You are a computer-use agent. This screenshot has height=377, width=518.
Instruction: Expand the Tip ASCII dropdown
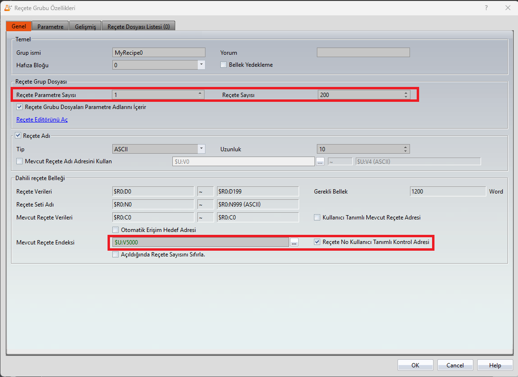[201, 149]
